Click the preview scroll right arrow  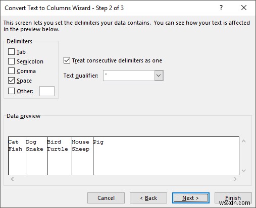[235, 179]
